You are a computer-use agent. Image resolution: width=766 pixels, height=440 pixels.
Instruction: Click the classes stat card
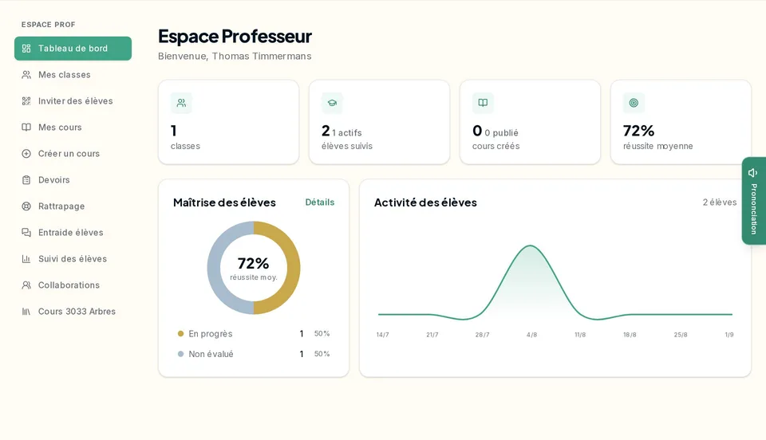(229, 122)
